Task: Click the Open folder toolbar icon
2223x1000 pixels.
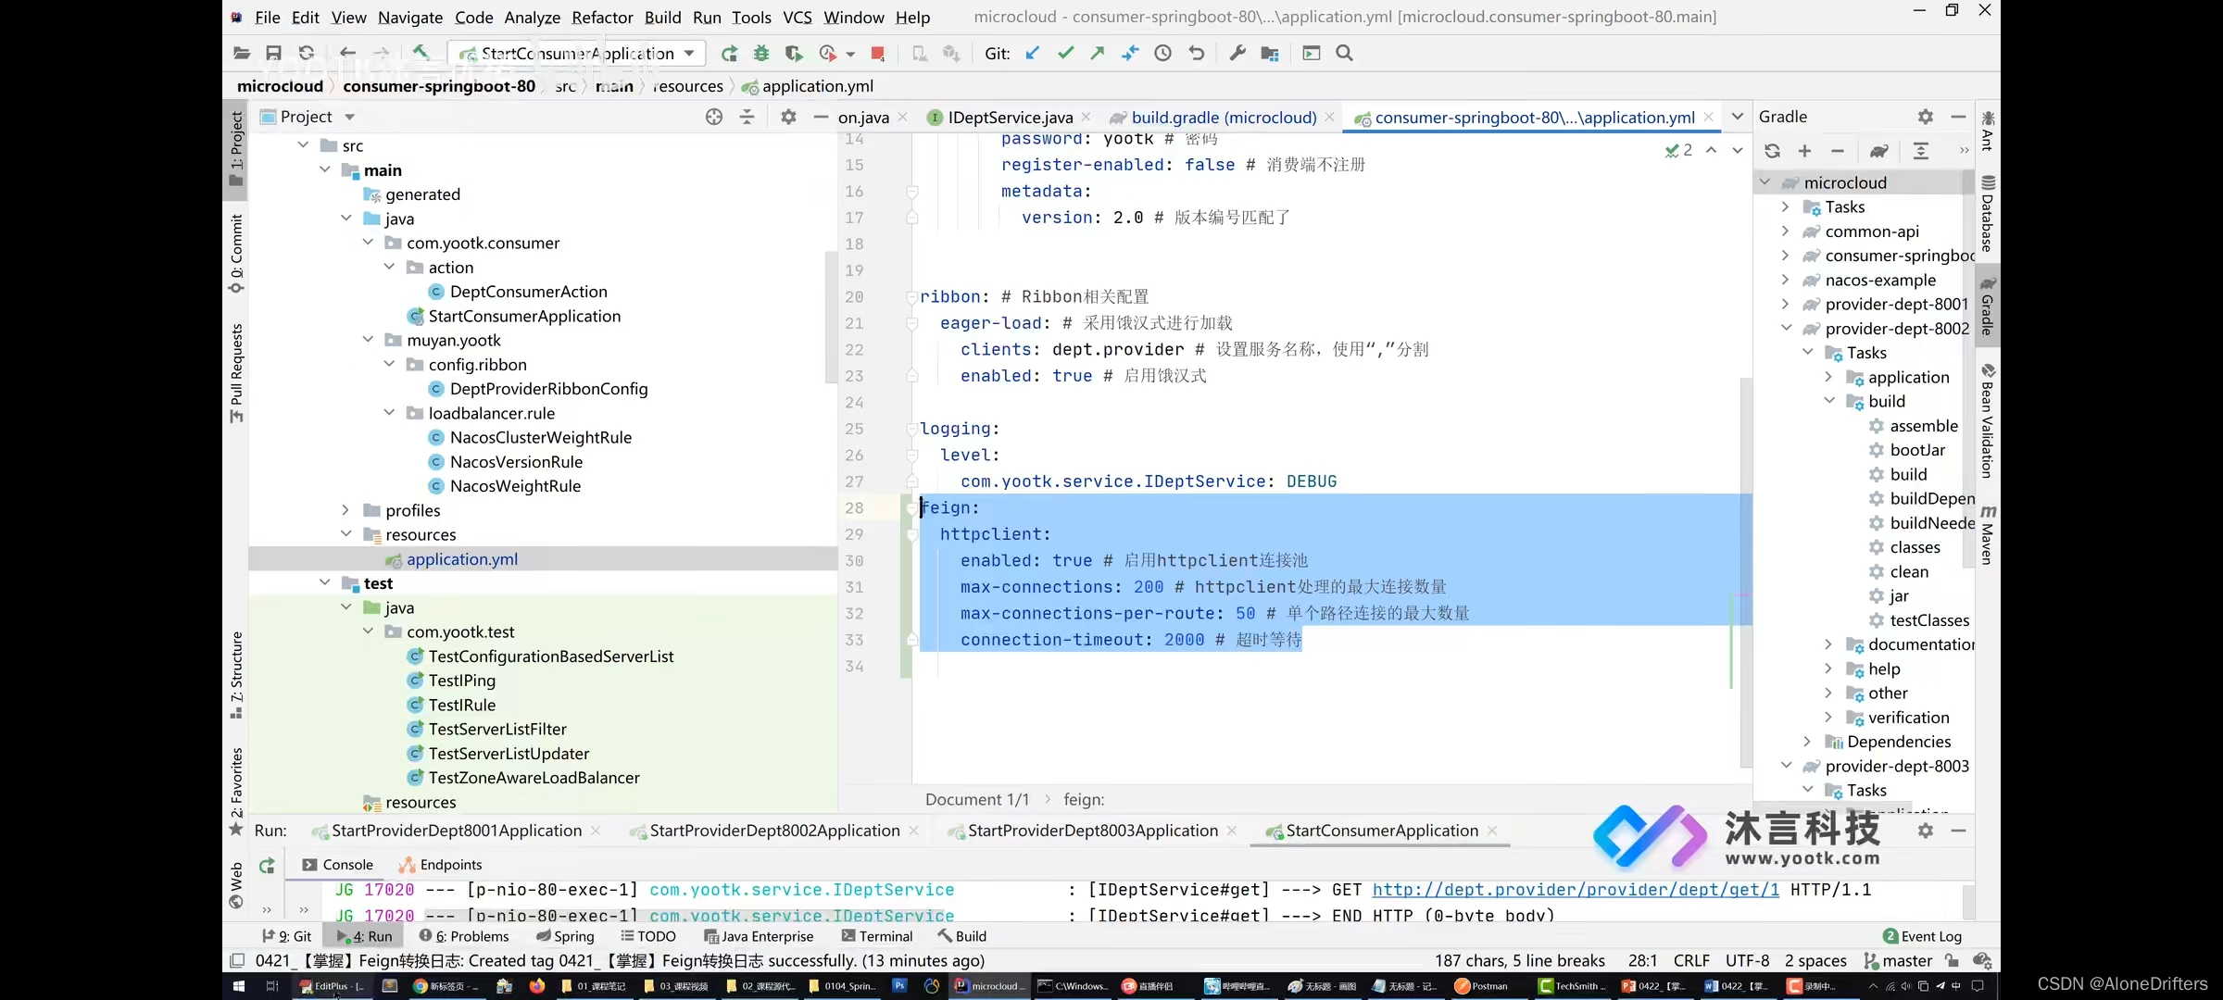Action: click(242, 54)
